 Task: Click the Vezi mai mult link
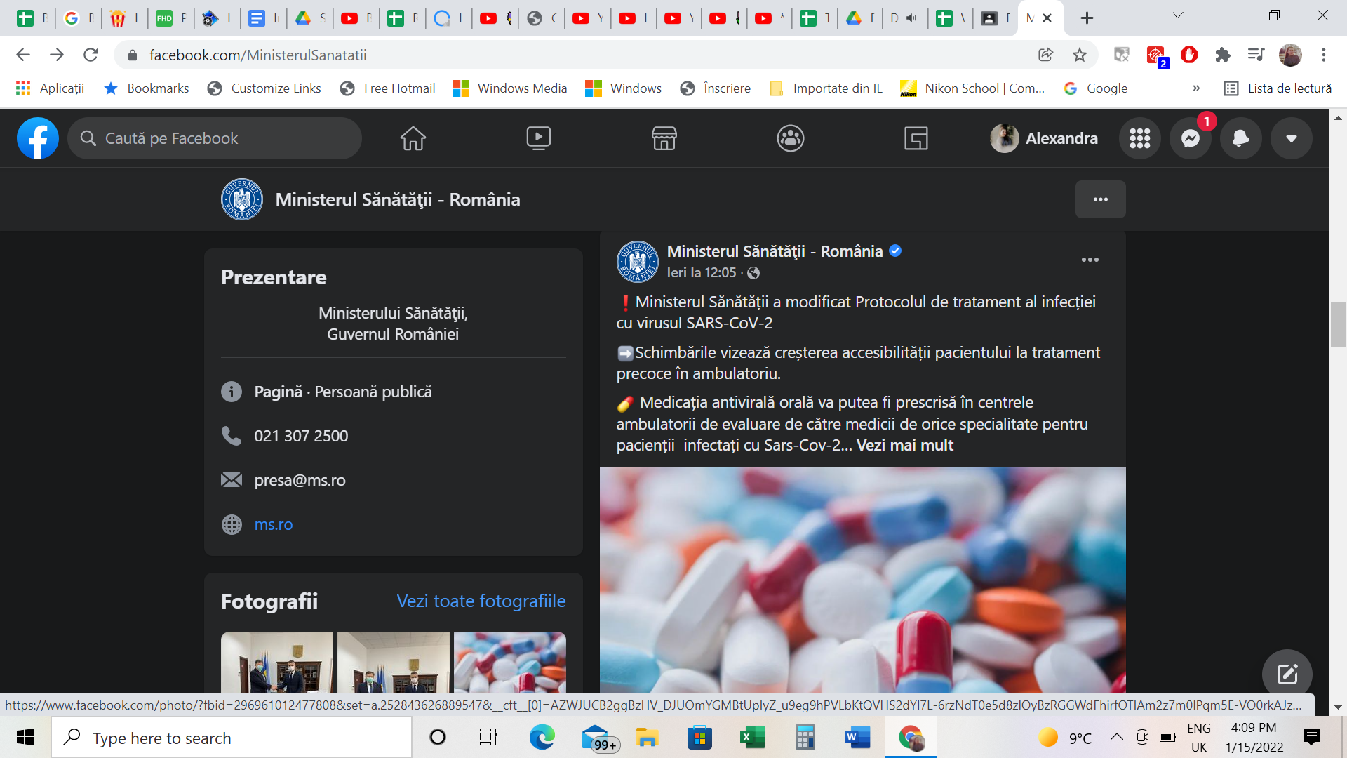[904, 445]
